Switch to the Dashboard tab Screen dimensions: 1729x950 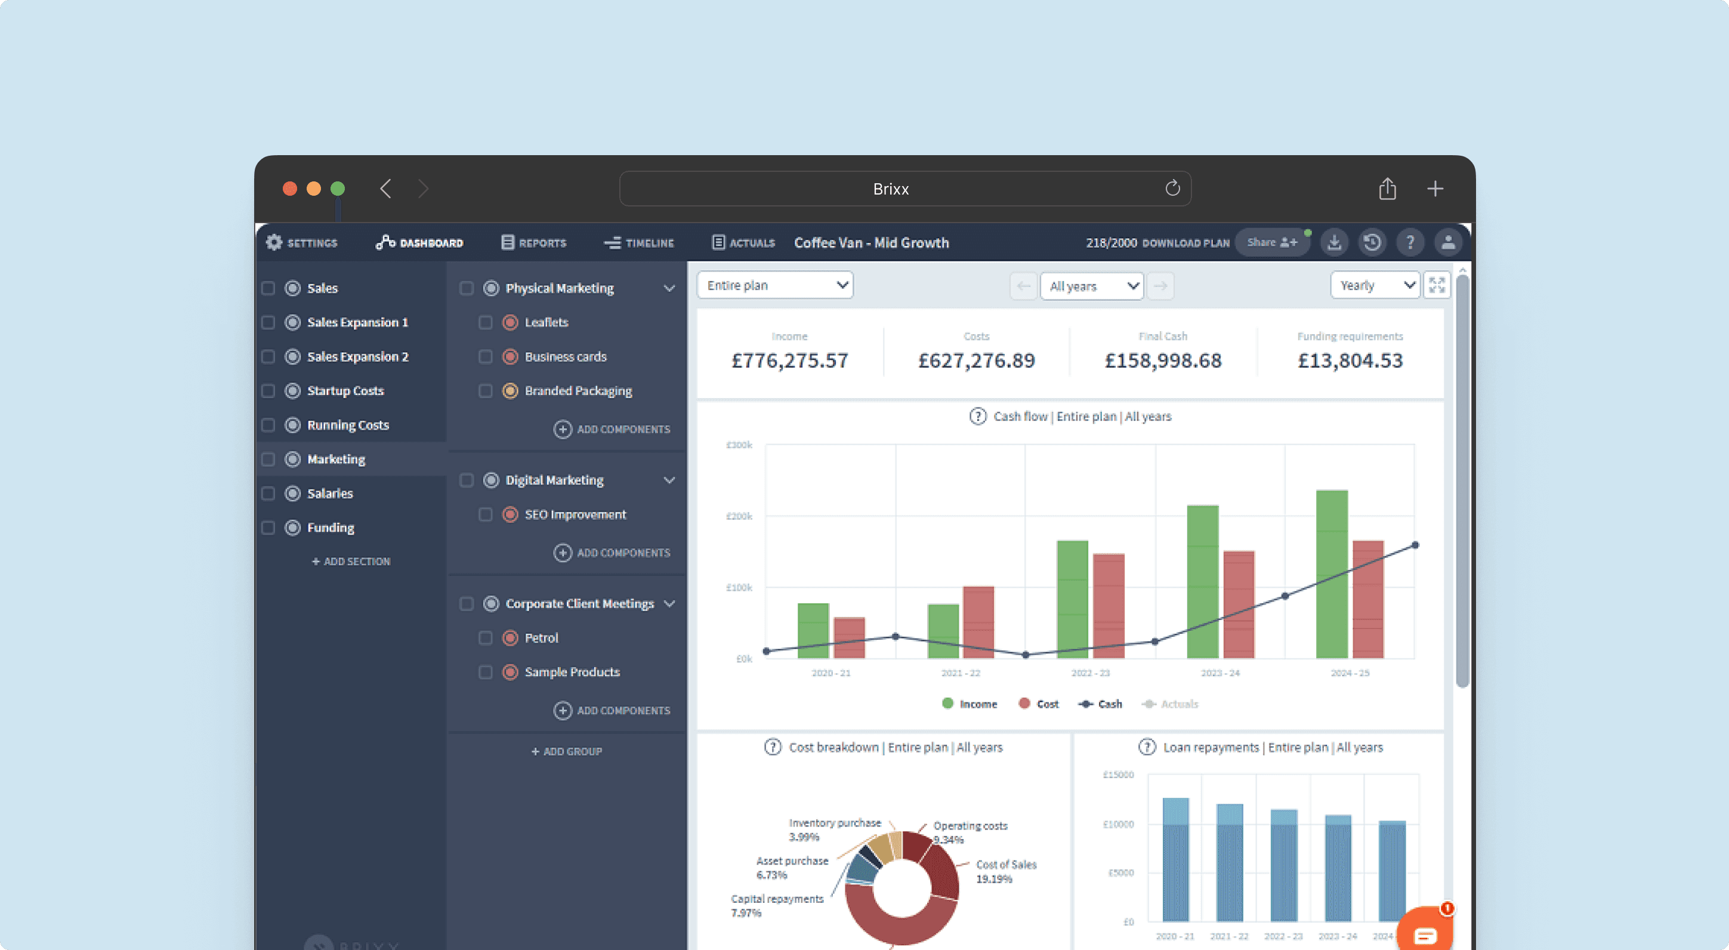pyautogui.click(x=419, y=242)
